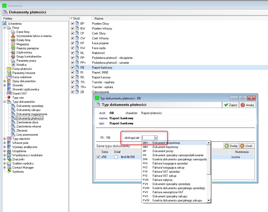Click the Symfonia icon in the tree
Image resolution: width=268 pixels, height=212 pixels.
9,171
